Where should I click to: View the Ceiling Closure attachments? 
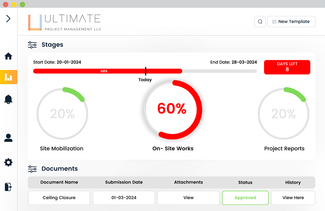click(188, 198)
